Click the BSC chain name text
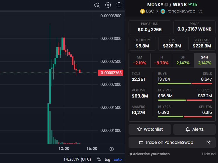The width and height of the screenshot is (218, 163). pyautogui.click(x=150, y=11)
